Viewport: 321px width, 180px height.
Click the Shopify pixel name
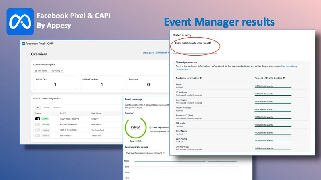coord(95,119)
